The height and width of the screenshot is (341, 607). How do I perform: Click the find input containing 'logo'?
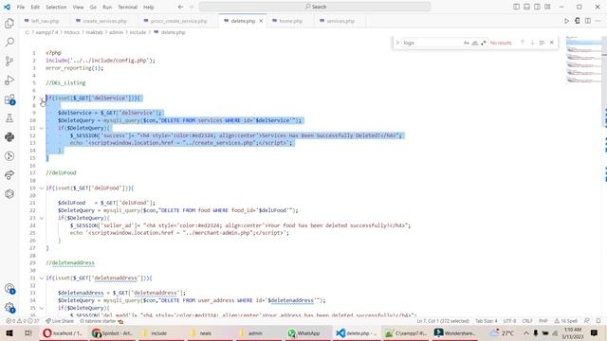click(432, 43)
